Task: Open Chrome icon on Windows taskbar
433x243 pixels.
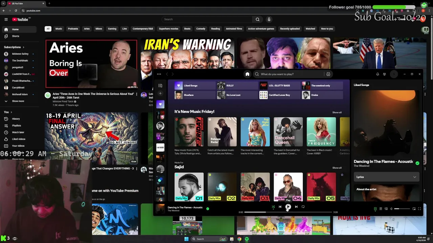Action: (239, 239)
